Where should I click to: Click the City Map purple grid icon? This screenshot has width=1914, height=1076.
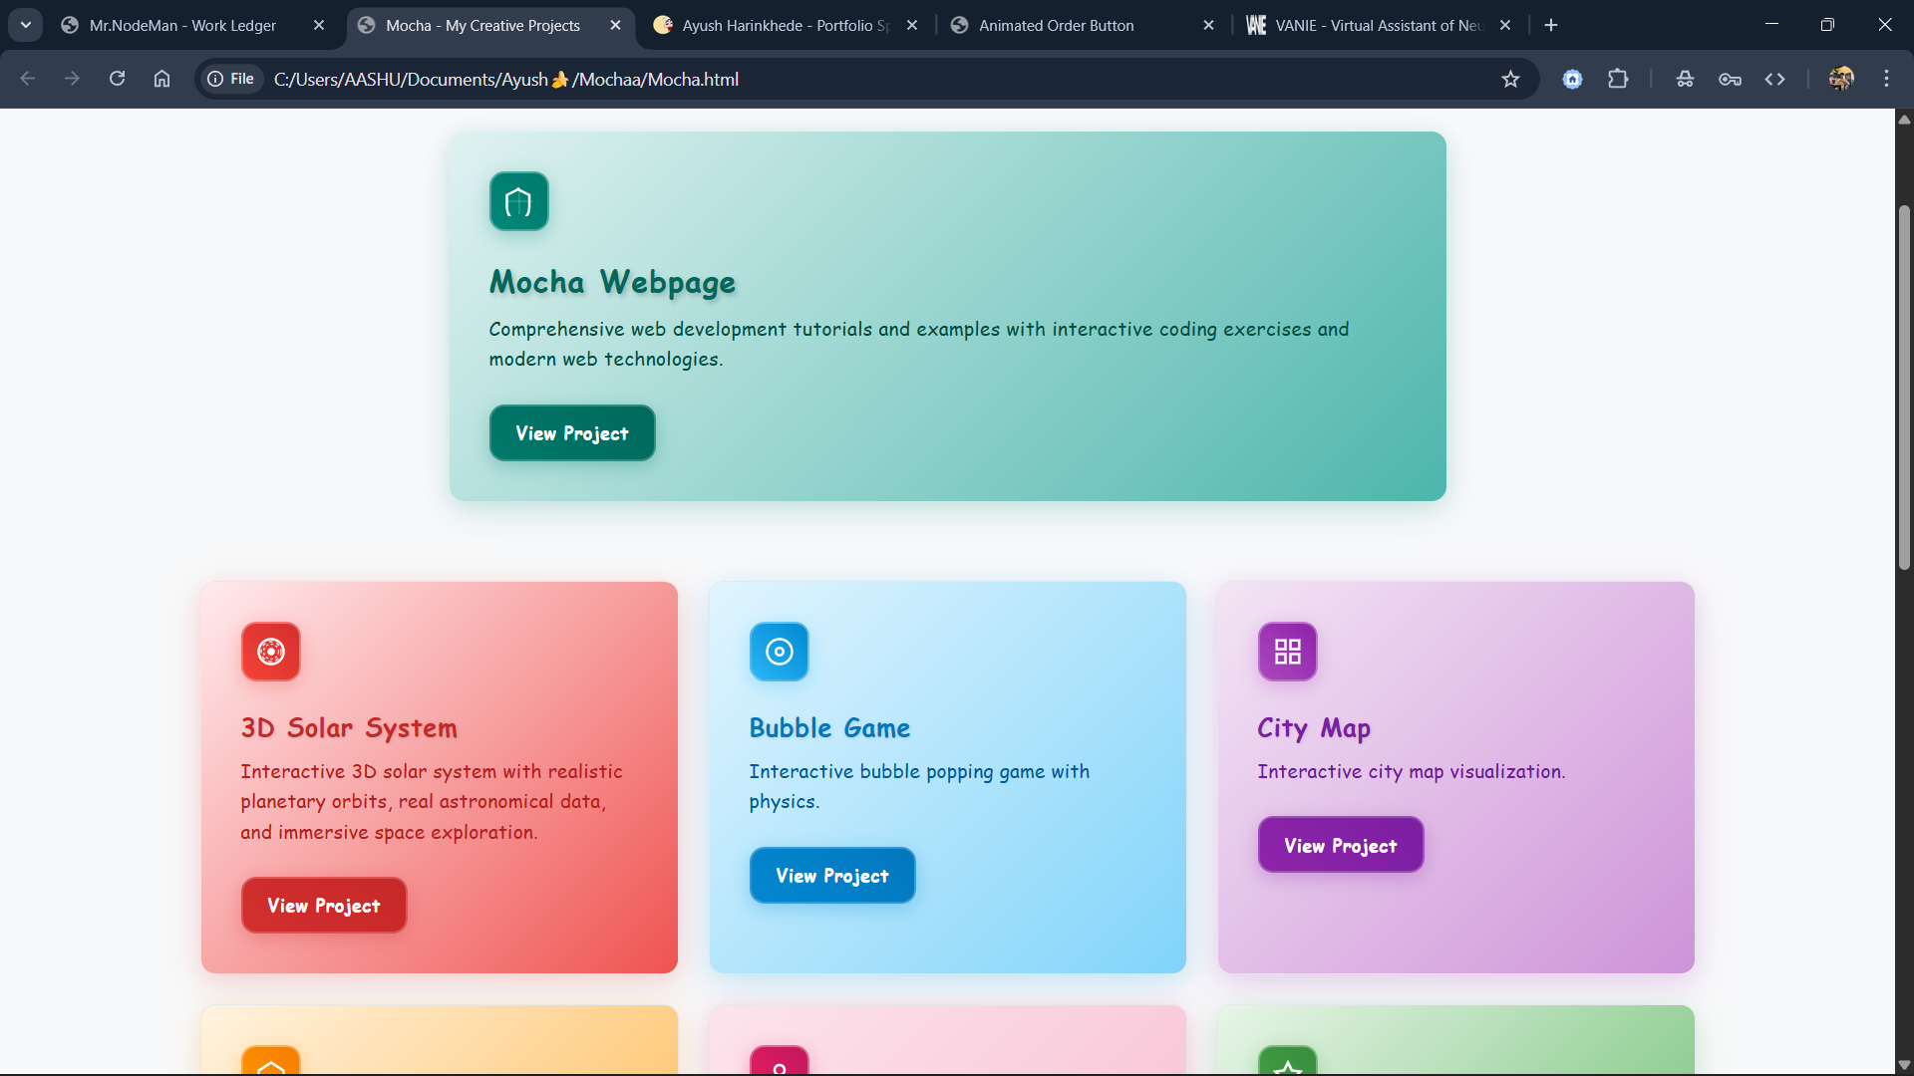click(1287, 652)
